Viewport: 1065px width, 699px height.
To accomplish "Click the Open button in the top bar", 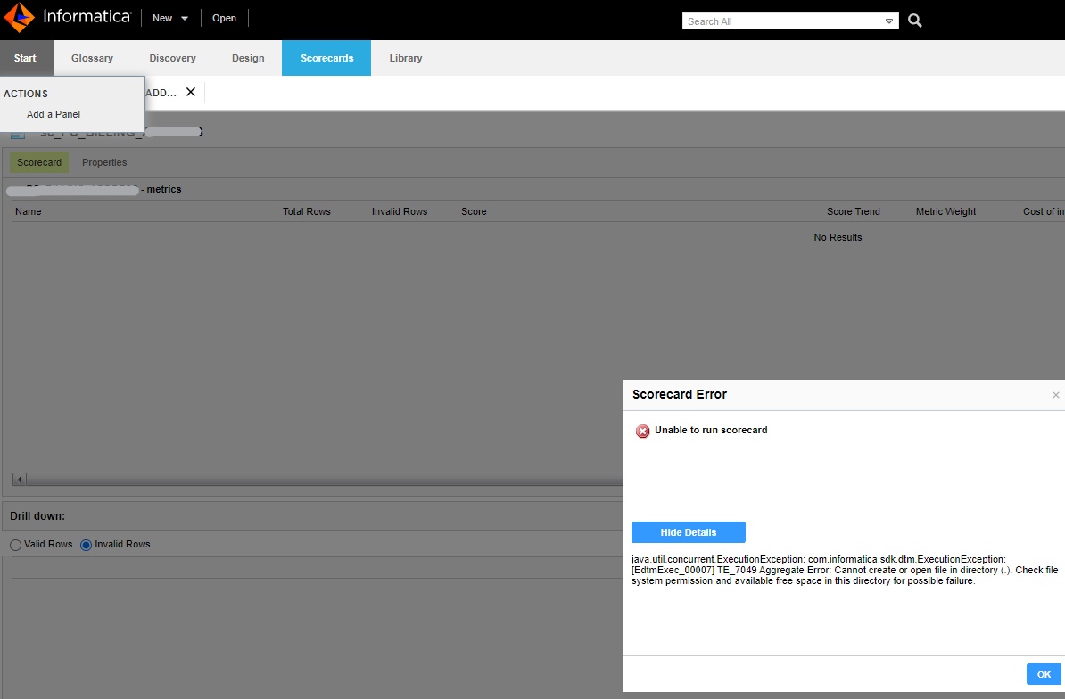I will coord(224,19).
